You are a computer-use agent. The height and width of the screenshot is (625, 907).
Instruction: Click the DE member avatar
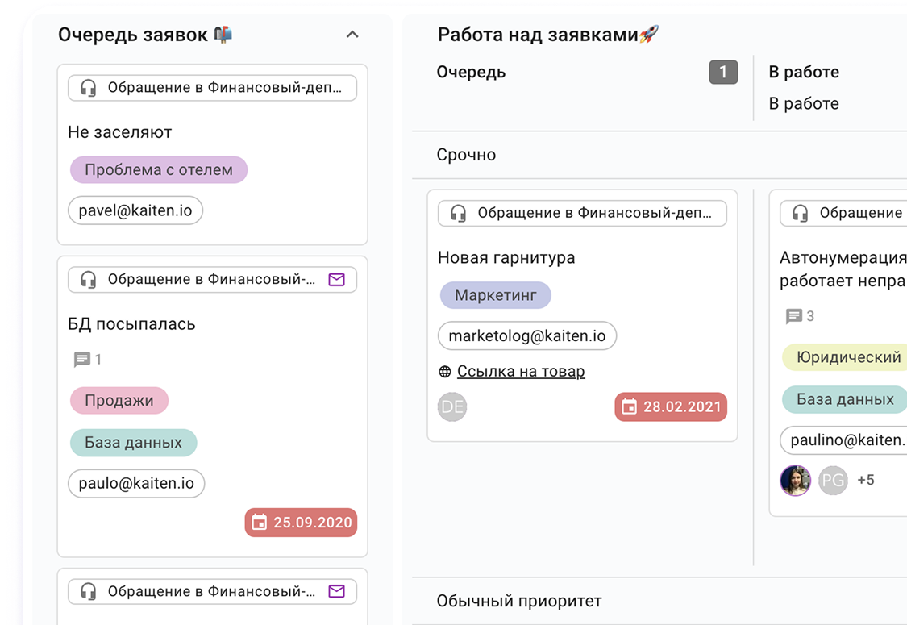pos(452,406)
